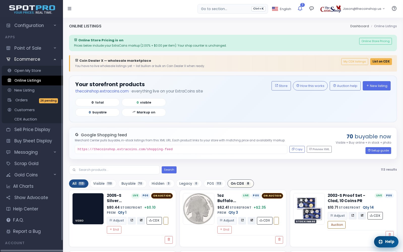Viewport: 403px width, 252px height.
Task: Delete the 2005-S Silver listing via trash icon
Action: click(x=169, y=240)
